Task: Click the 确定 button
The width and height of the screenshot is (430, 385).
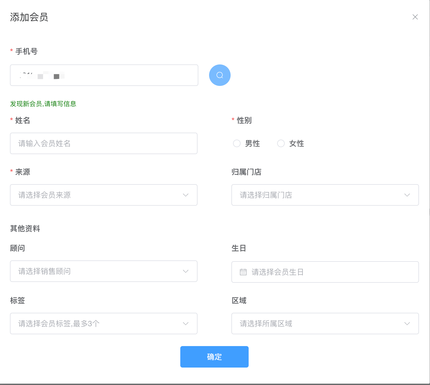Action: tap(214, 357)
